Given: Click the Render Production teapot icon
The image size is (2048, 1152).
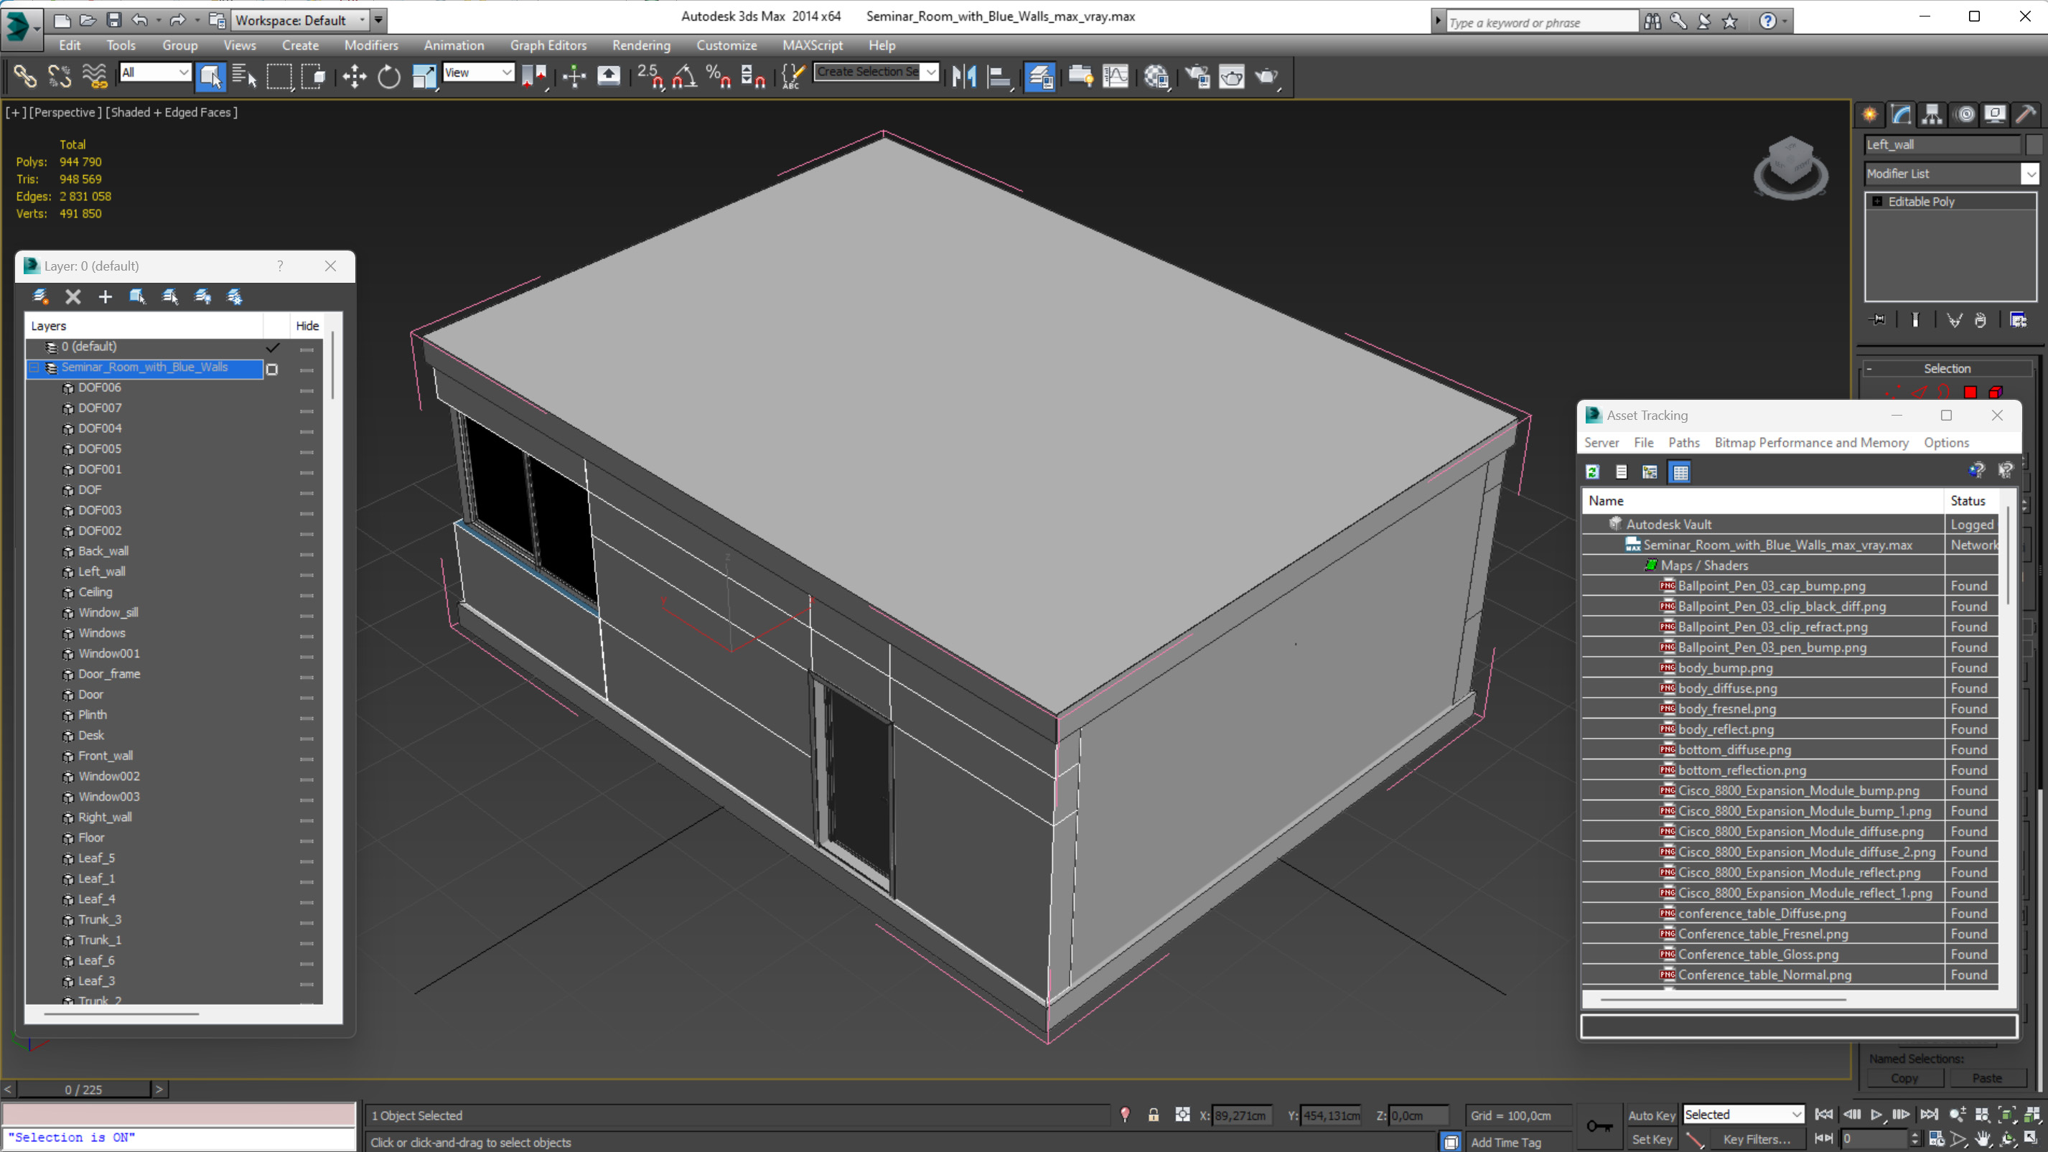Looking at the screenshot, I should 1266,76.
